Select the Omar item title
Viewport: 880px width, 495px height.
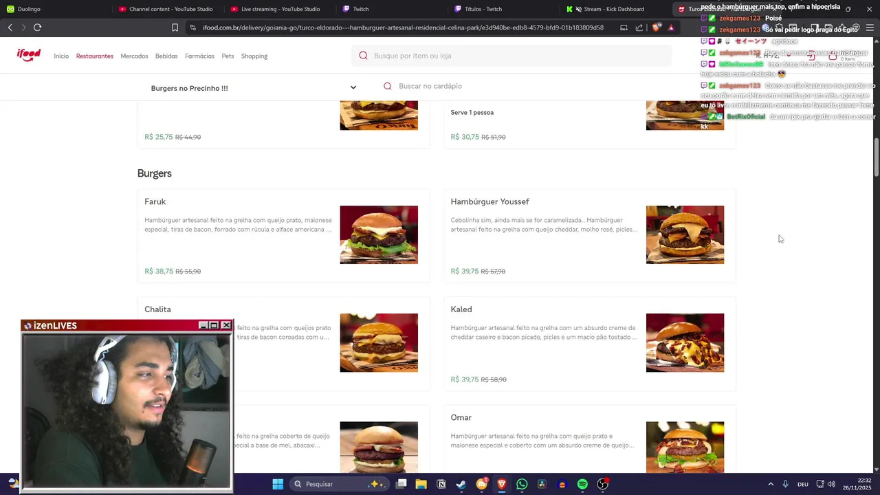click(x=461, y=417)
